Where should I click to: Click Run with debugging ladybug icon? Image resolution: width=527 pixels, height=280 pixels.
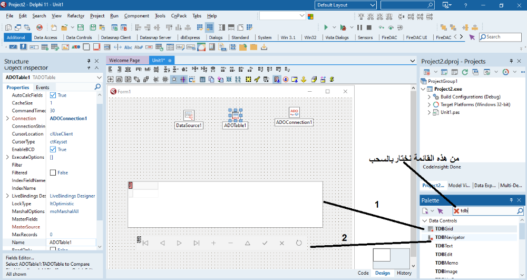[343, 27]
